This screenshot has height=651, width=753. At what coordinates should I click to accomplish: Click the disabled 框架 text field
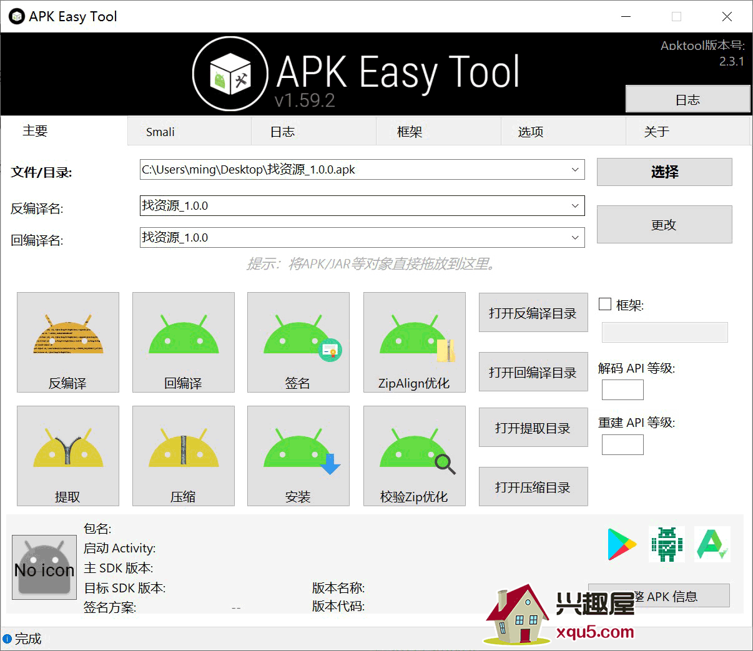tap(664, 332)
